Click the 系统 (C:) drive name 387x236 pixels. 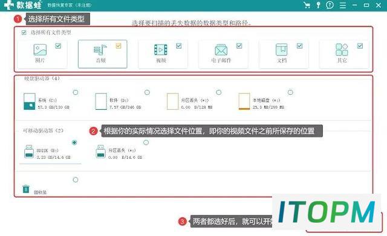pyautogui.click(x=47, y=100)
